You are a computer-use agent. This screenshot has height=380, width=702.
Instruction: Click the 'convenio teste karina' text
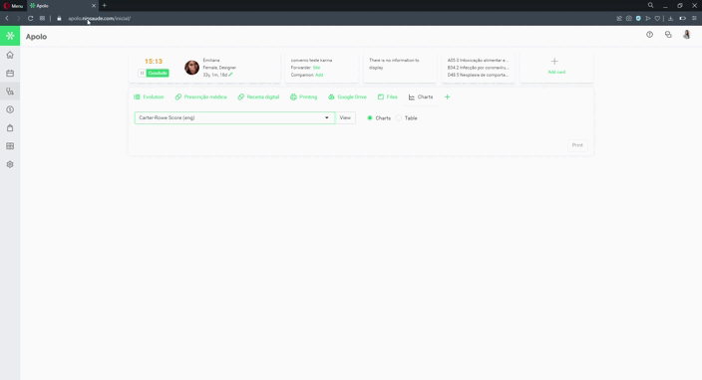(x=311, y=61)
